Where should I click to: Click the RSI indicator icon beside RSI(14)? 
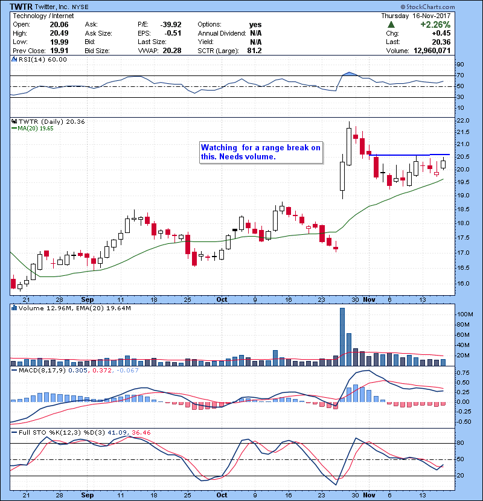pyautogui.click(x=14, y=59)
